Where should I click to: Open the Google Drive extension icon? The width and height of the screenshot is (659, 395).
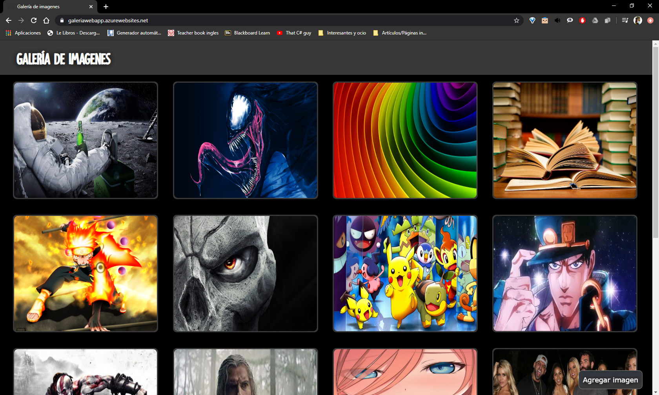click(595, 20)
